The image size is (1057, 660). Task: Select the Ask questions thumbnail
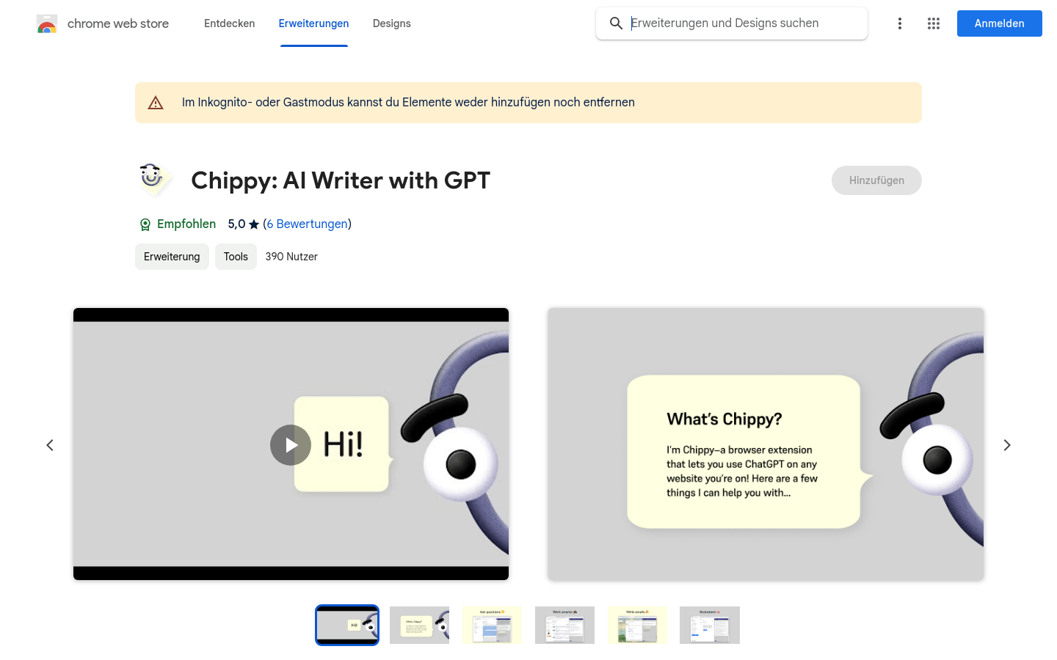coord(492,625)
